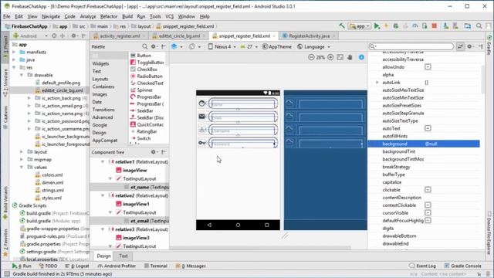
Task: Show warnings and errors info icon
Action: [x=361, y=57]
